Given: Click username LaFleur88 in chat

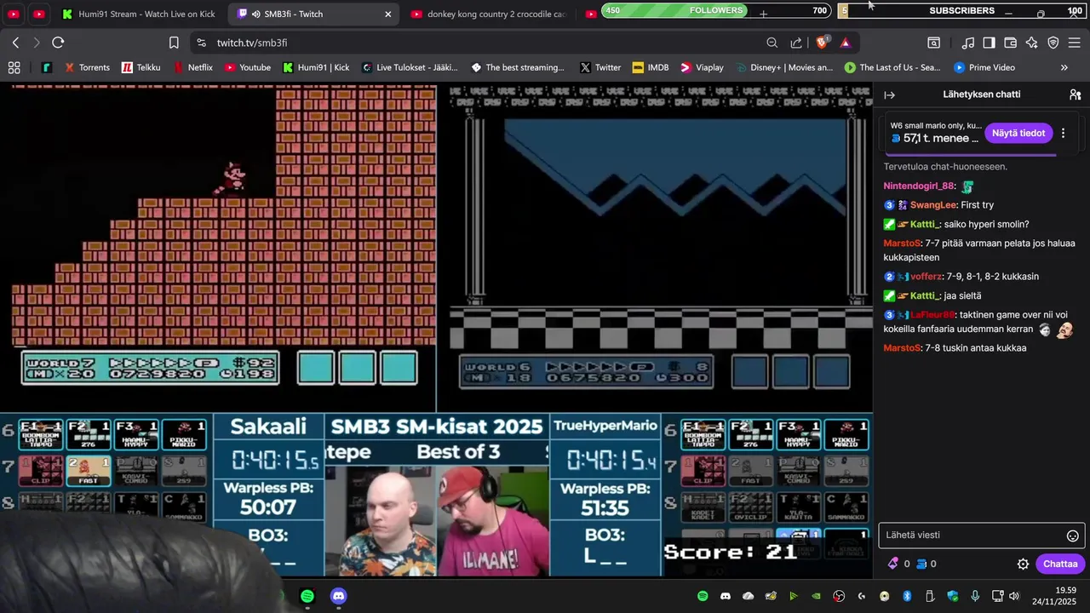Looking at the screenshot, I should (x=932, y=315).
